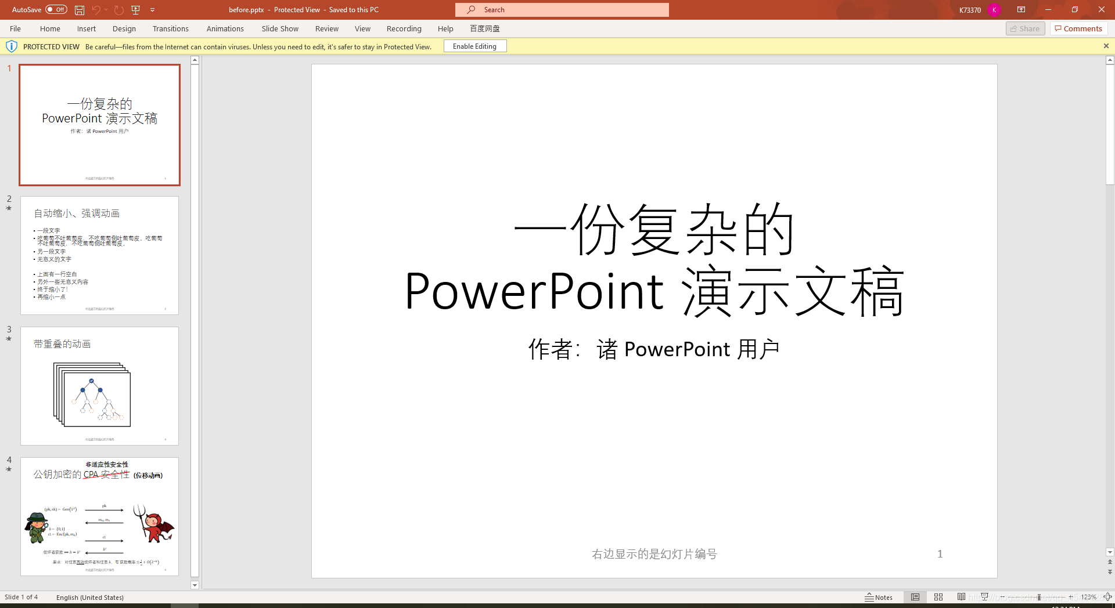The height and width of the screenshot is (608, 1115).
Task: Click the Redo icon
Action: click(119, 10)
